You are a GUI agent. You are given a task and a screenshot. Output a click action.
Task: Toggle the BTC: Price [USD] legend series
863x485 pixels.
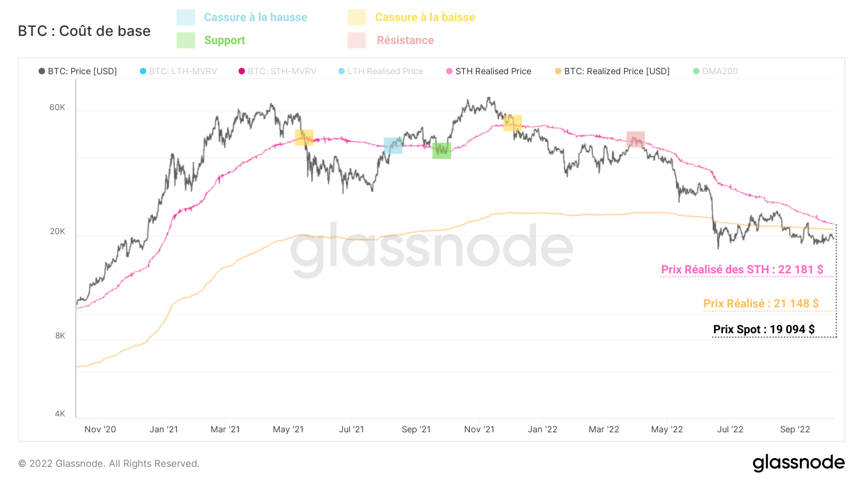click(78, 71)
